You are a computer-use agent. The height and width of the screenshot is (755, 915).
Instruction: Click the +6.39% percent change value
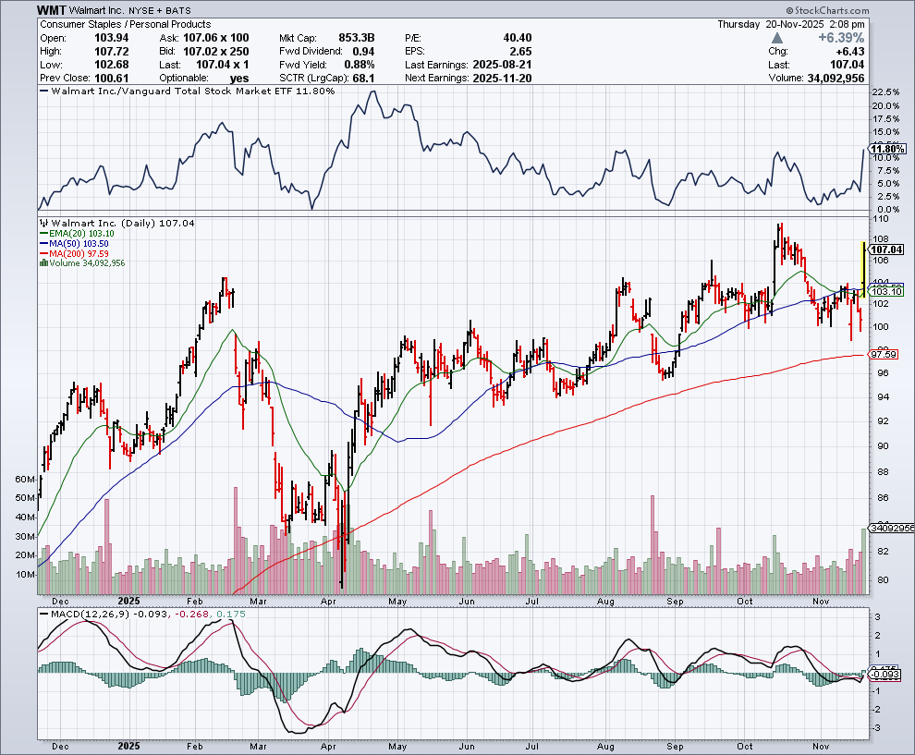[840, 38]
